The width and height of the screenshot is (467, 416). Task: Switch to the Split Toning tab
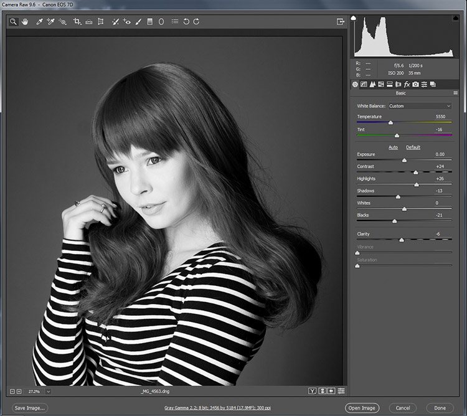coord(390,84)
